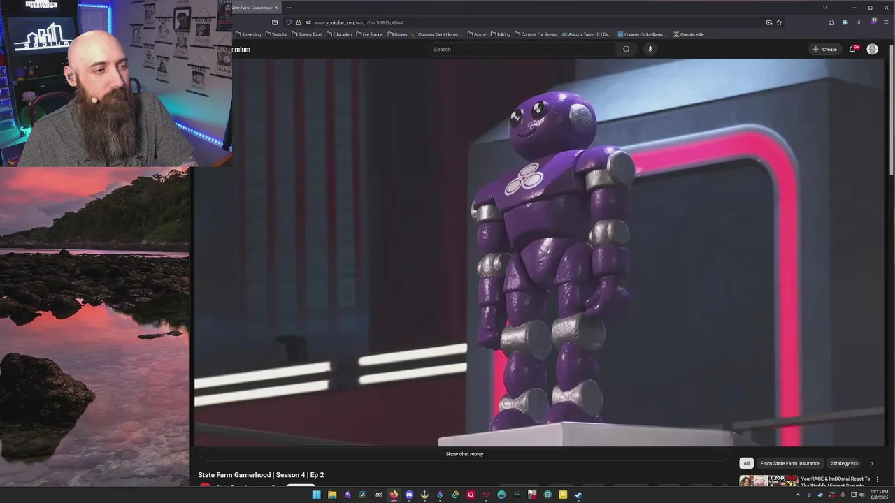Screen dimensions: 895x503
Task: Open the Youtube bookmarks folder
Action: (x=276, y=34)
